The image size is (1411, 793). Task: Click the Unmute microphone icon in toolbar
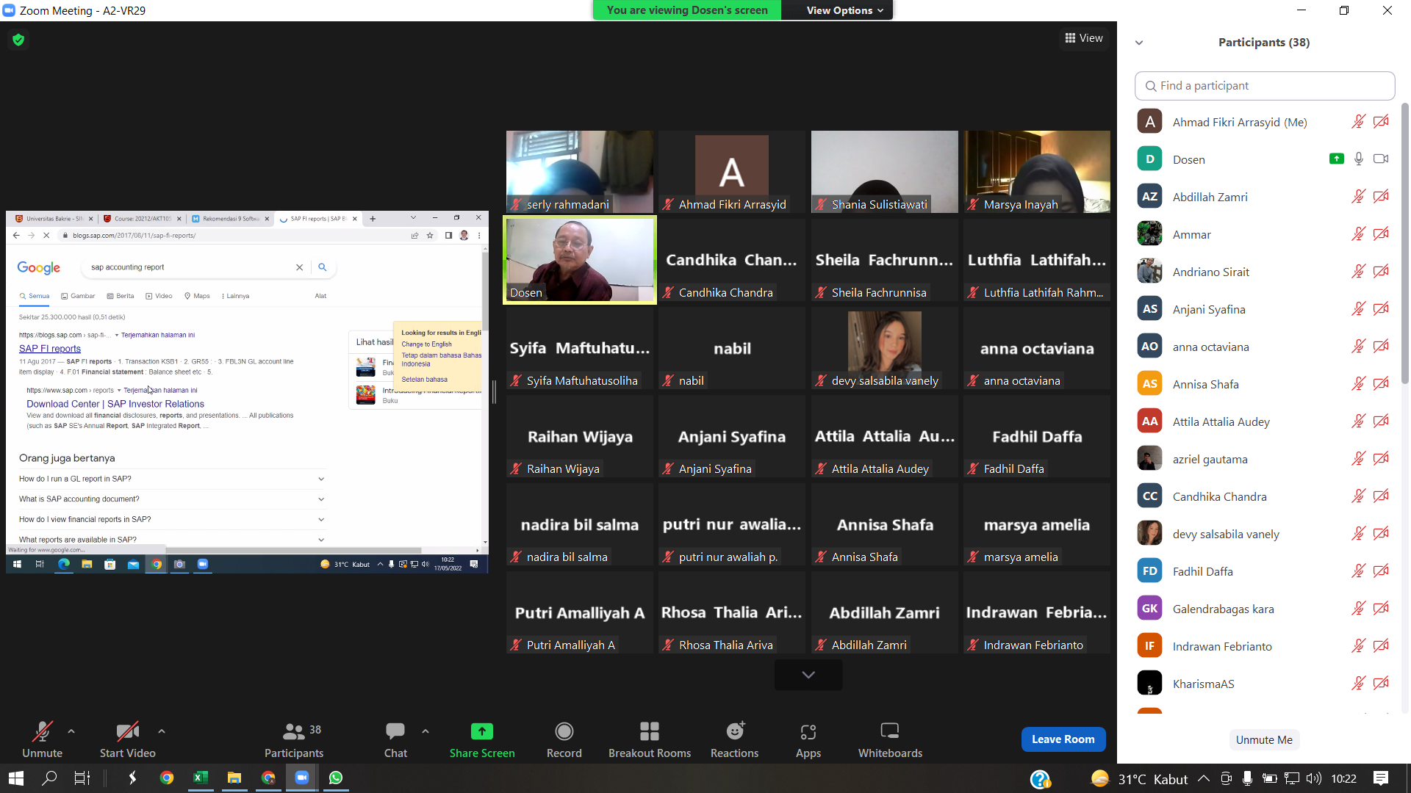click(42, 731)
